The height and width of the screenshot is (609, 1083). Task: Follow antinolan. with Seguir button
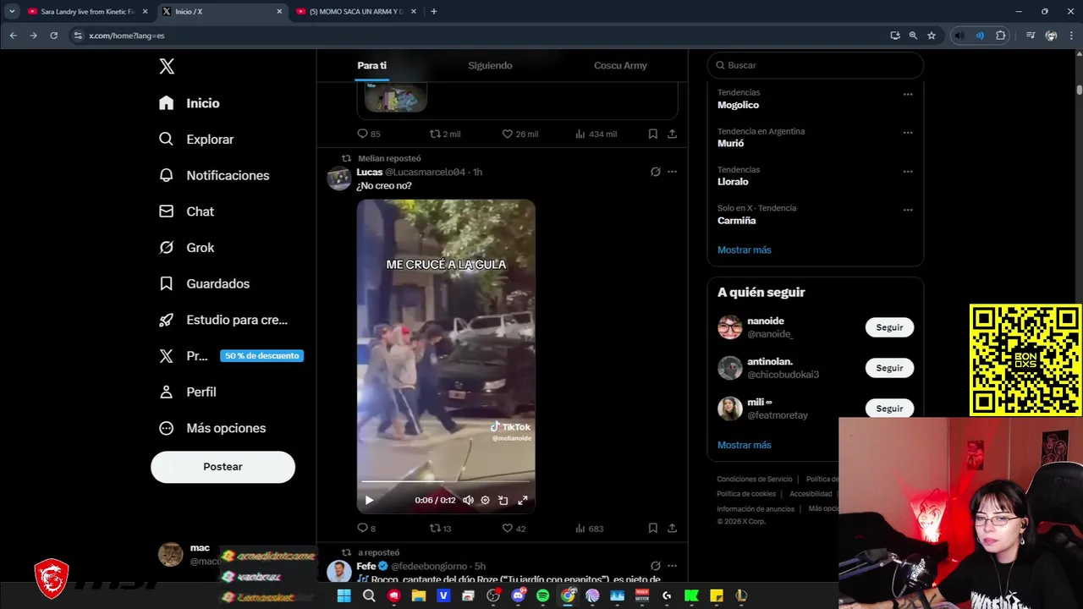pyautogui.click(x=889, y=368)
